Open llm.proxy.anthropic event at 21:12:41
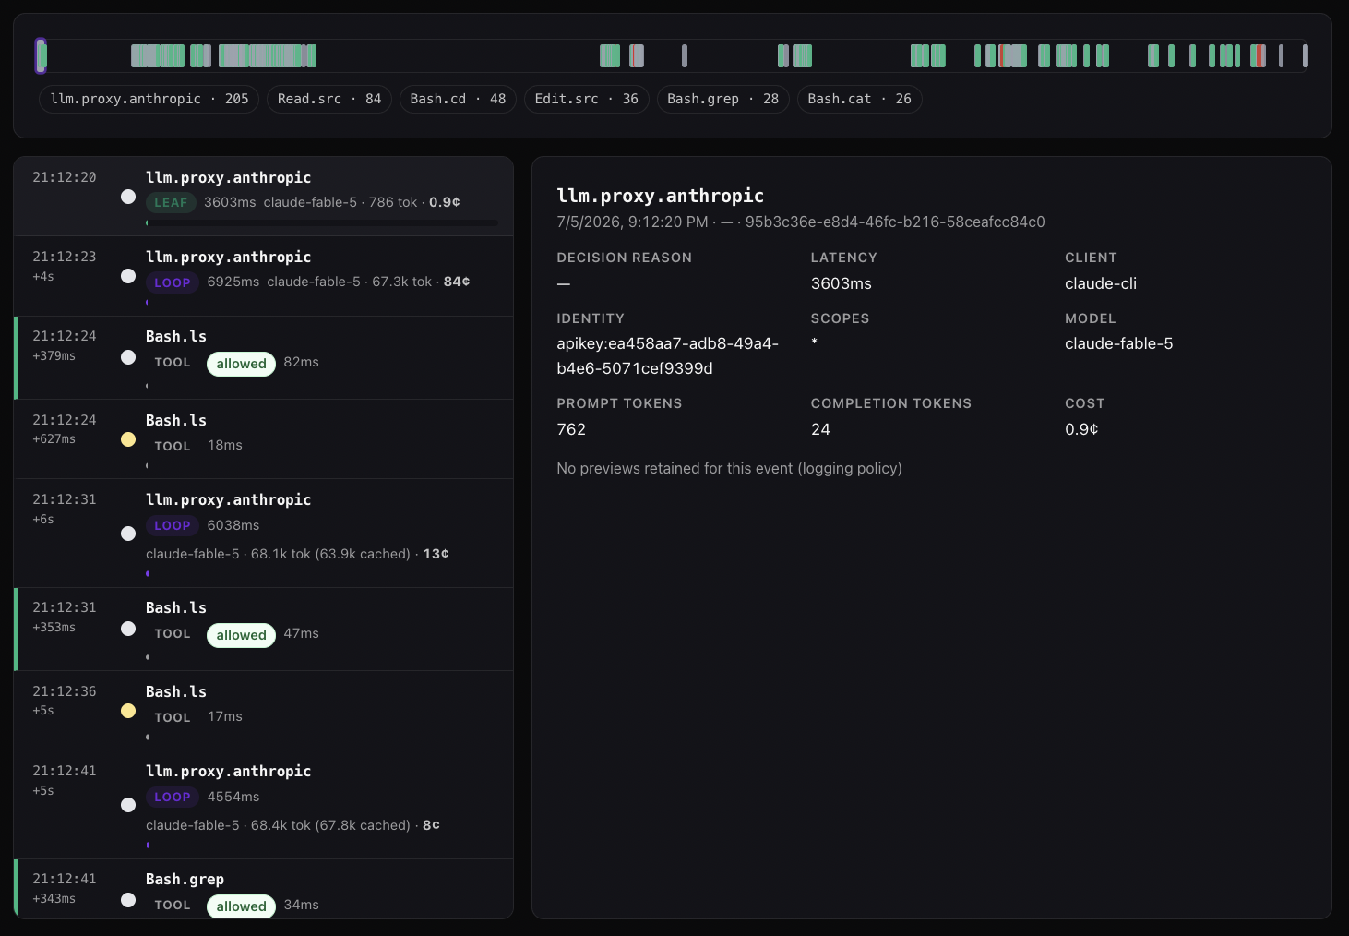1349x936 pixels. [263, 805]
